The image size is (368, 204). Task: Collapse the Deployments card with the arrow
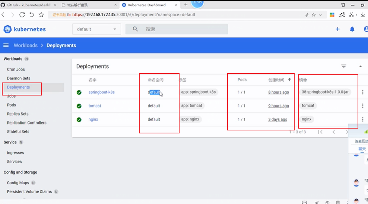tap(360, 66)
